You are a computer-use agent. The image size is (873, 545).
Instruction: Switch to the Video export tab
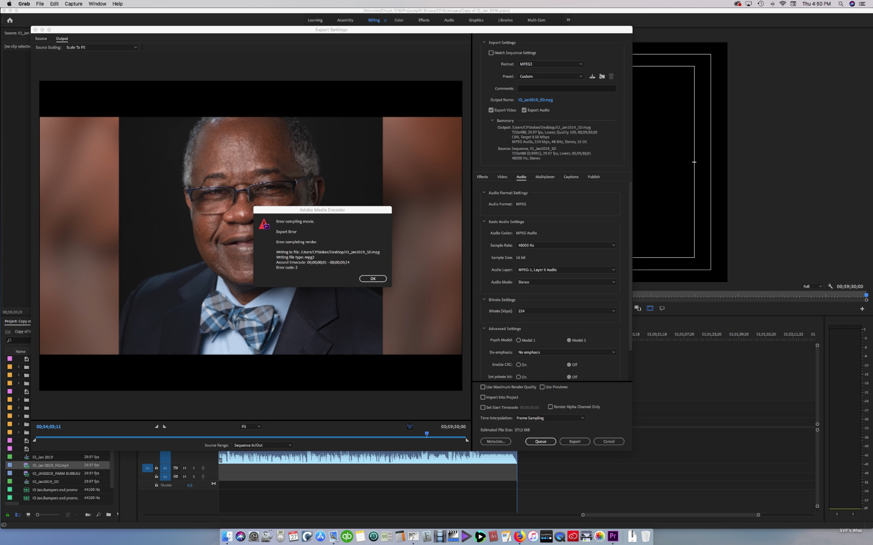click(502, 177)
